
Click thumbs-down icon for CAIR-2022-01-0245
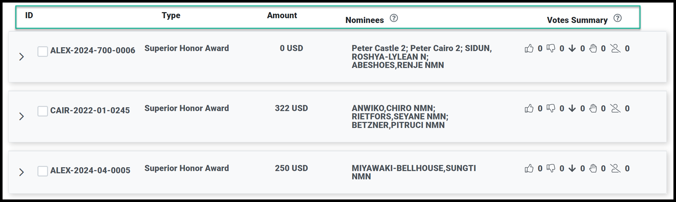click(x=551, y=108)
